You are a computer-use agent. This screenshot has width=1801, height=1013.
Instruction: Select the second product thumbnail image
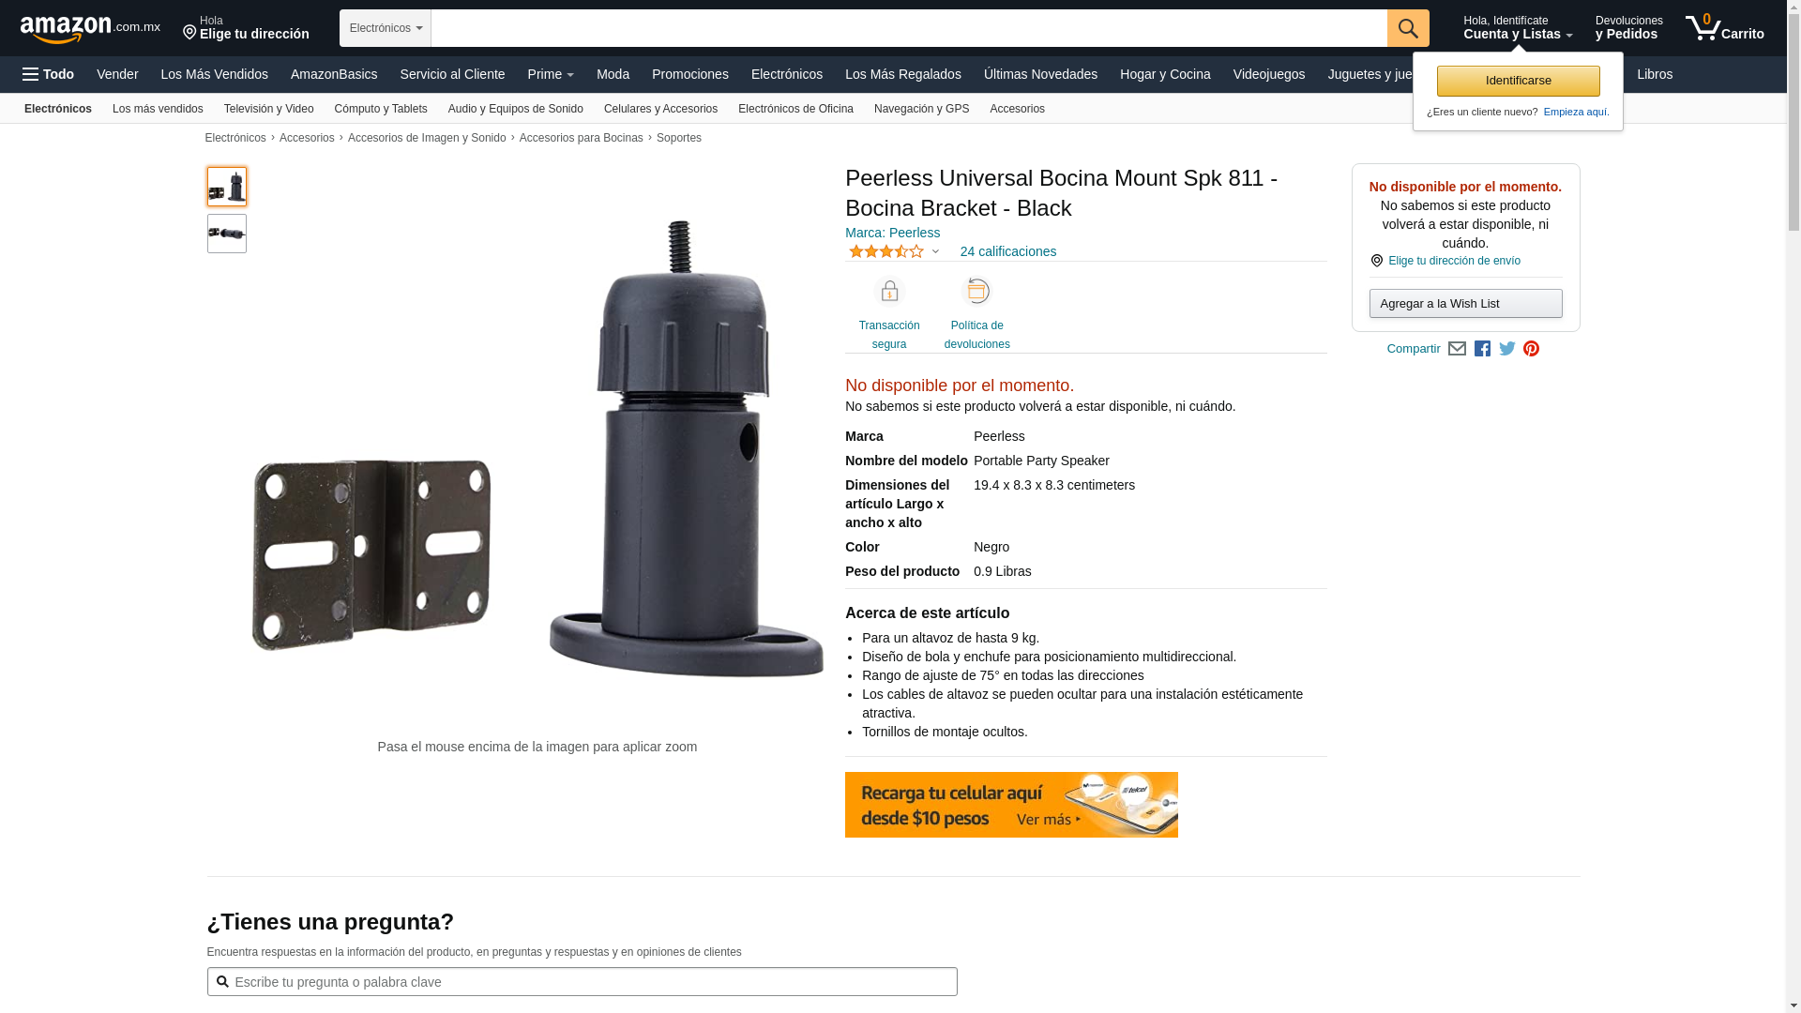[227, 234]
